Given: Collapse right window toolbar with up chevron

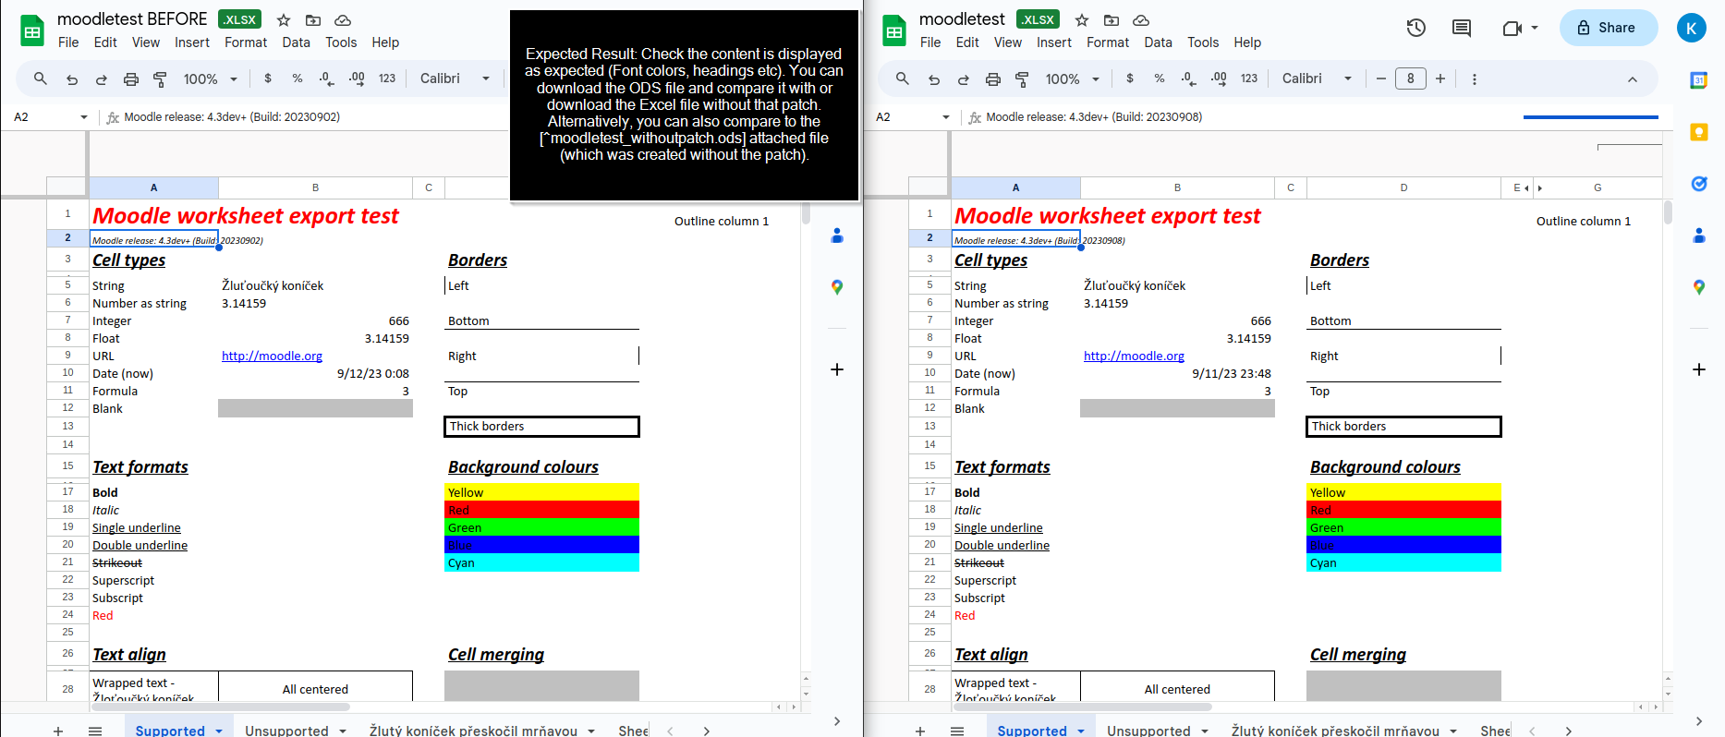Looking at the screenshot, I should [1633, 79].
